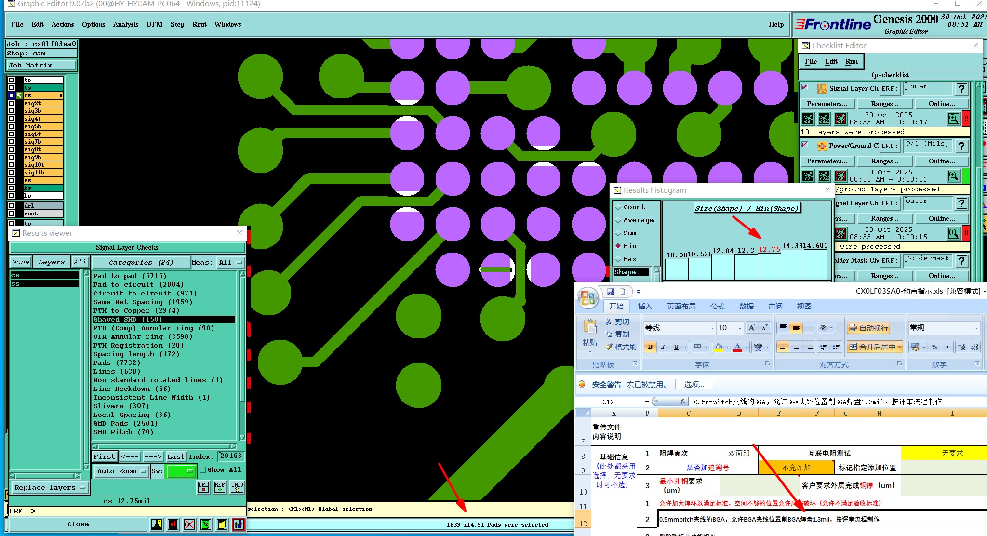Click Parameters... for Signal Layer Inner check
Screen dimensions: 987x536
coord(827,104)
